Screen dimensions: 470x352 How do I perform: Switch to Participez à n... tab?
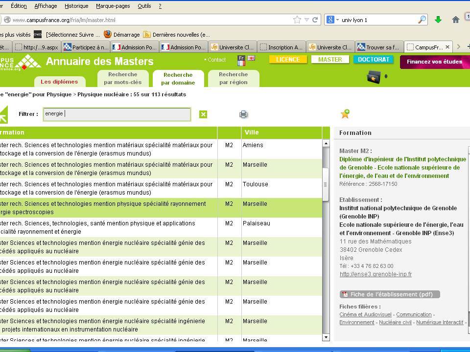(x=86, y=47)
